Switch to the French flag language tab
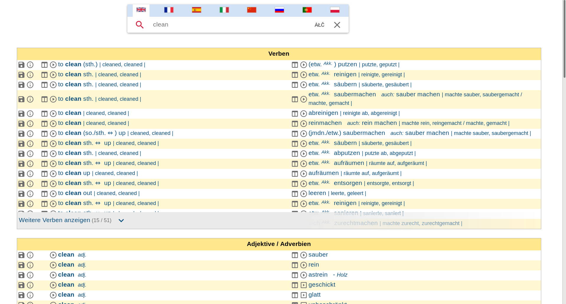The image size is (566, 304). point(169,10)
